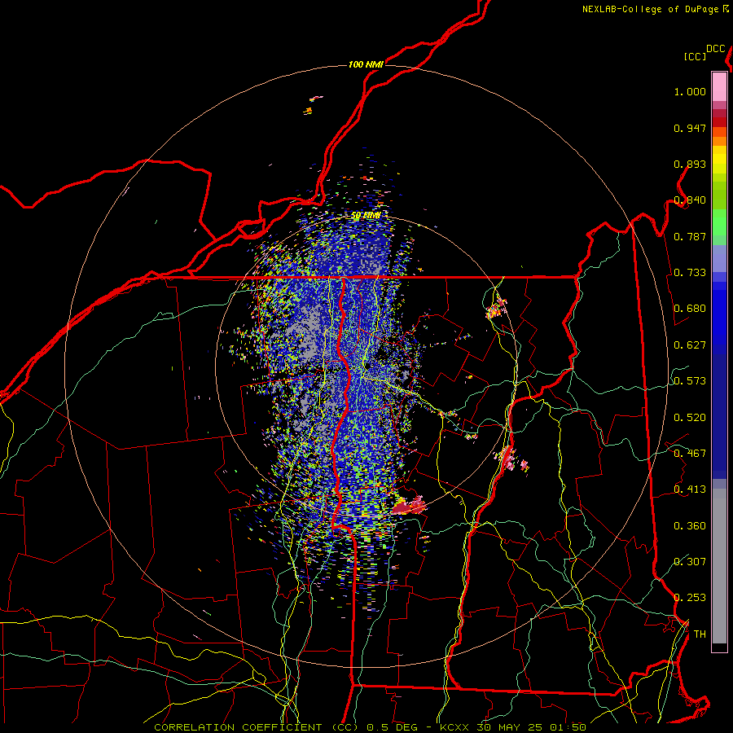This screenshot has width=733, height=733.
Task: Click the TH threshold legend label
Action: point(700,634)
